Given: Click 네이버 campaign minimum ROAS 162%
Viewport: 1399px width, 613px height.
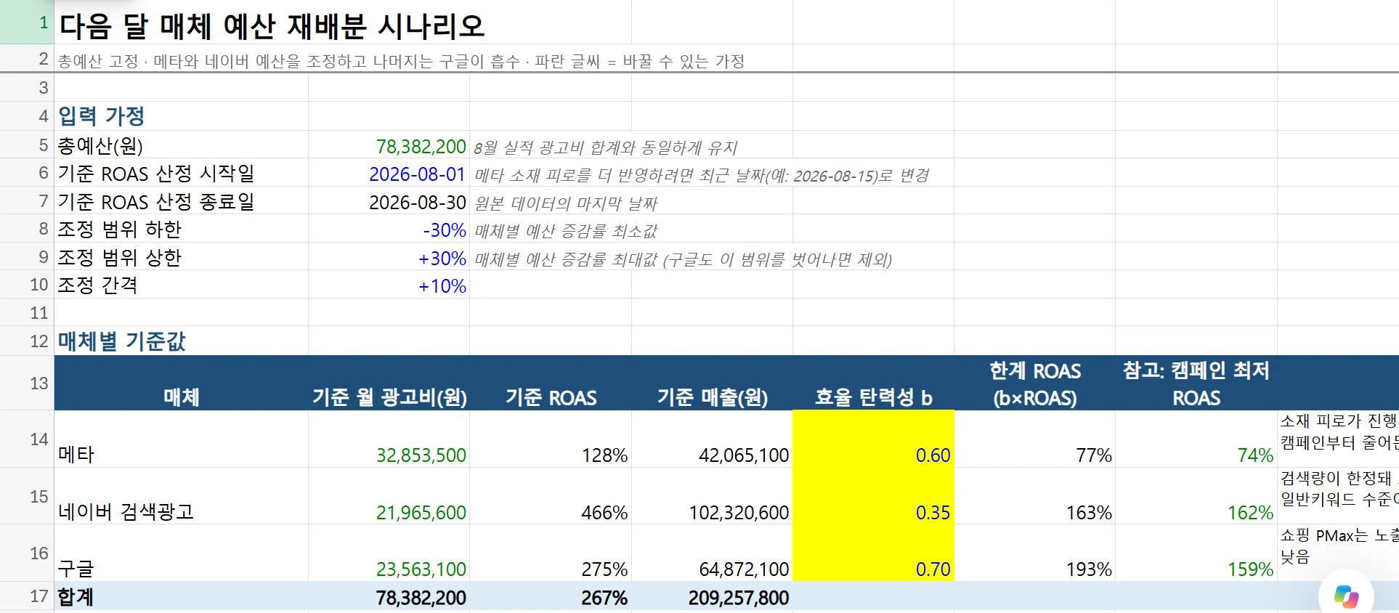Looking at the screenshot, I should 1250,513.
